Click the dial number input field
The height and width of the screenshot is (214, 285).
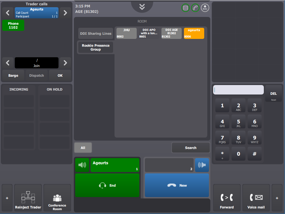pos(238,90)
